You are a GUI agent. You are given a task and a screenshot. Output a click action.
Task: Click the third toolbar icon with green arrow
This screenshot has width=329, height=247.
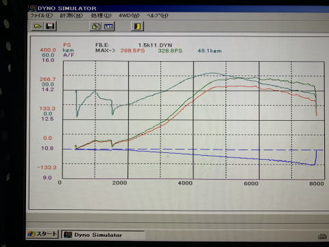(x=96, y=26)
